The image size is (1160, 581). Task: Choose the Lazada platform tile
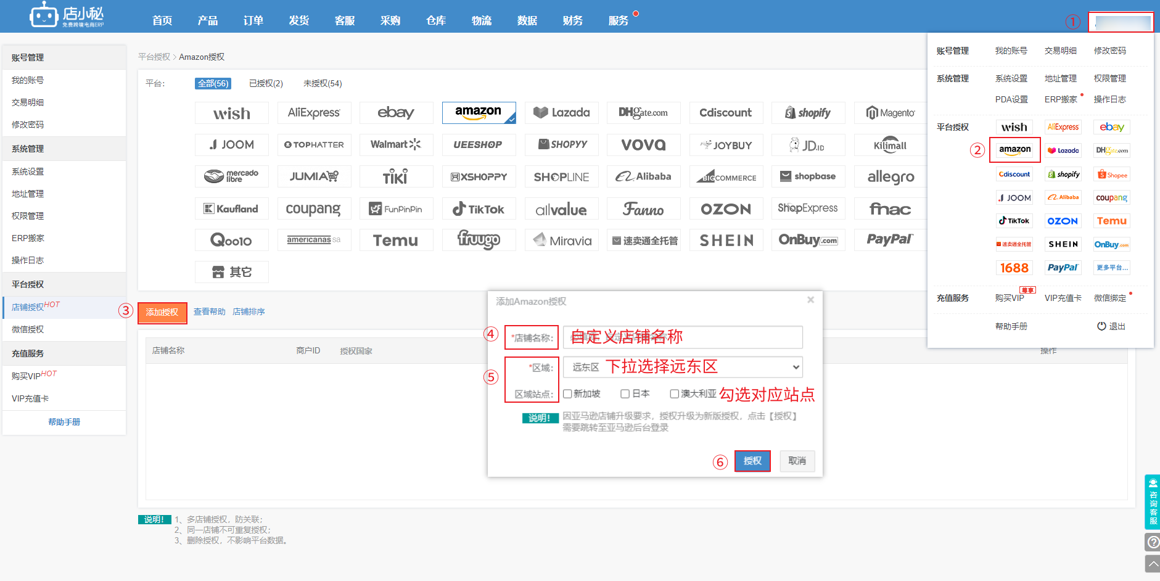pyautogui.click(x=562, y=113)
